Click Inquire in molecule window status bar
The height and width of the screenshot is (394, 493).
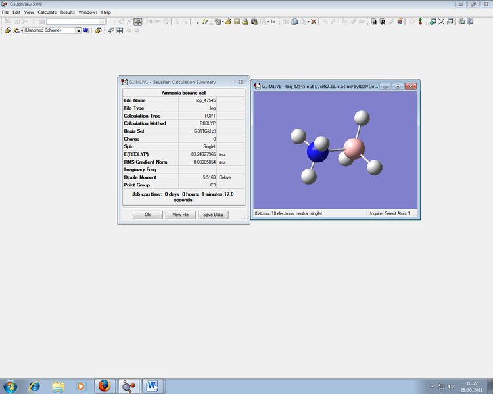tap(376, 213)
